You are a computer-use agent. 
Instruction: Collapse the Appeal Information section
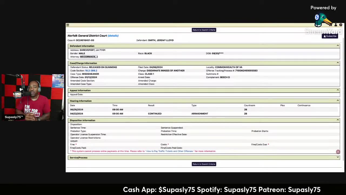(x=338, y=90)
